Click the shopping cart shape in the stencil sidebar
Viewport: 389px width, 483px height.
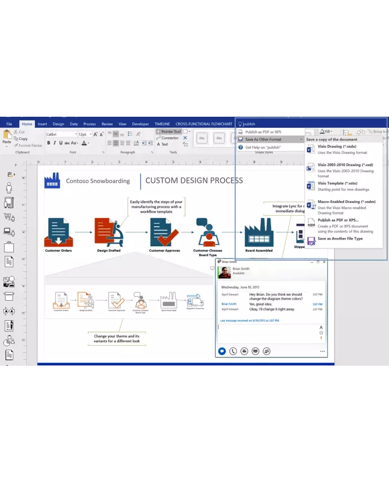coord(9,217)
